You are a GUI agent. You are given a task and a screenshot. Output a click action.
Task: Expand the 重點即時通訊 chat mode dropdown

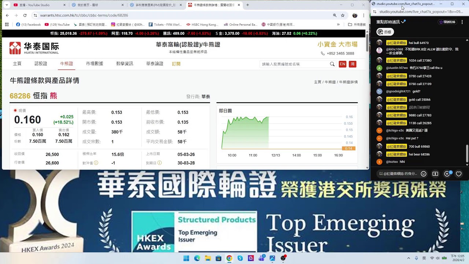click(391, 22)
